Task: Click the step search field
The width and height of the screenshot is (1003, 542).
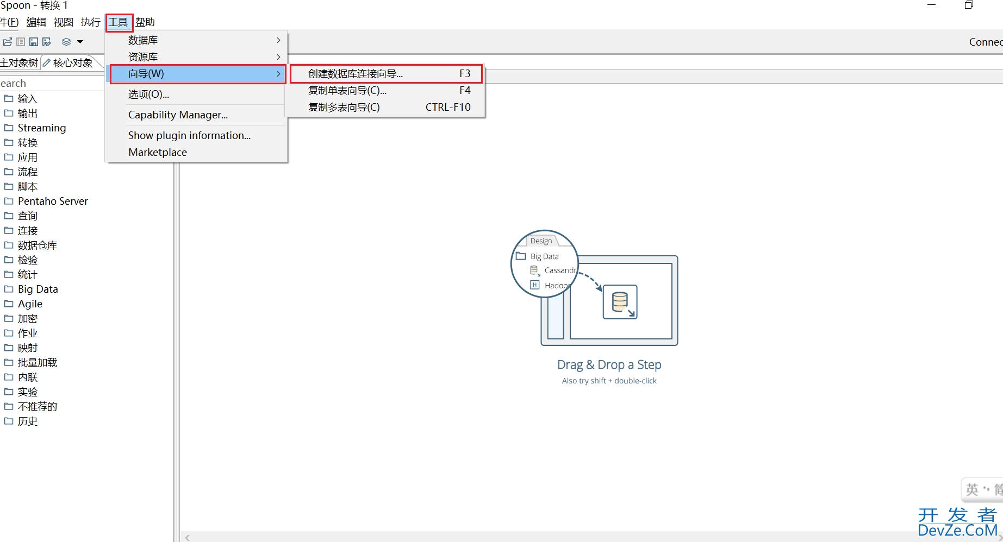Action: pos(52,83)
